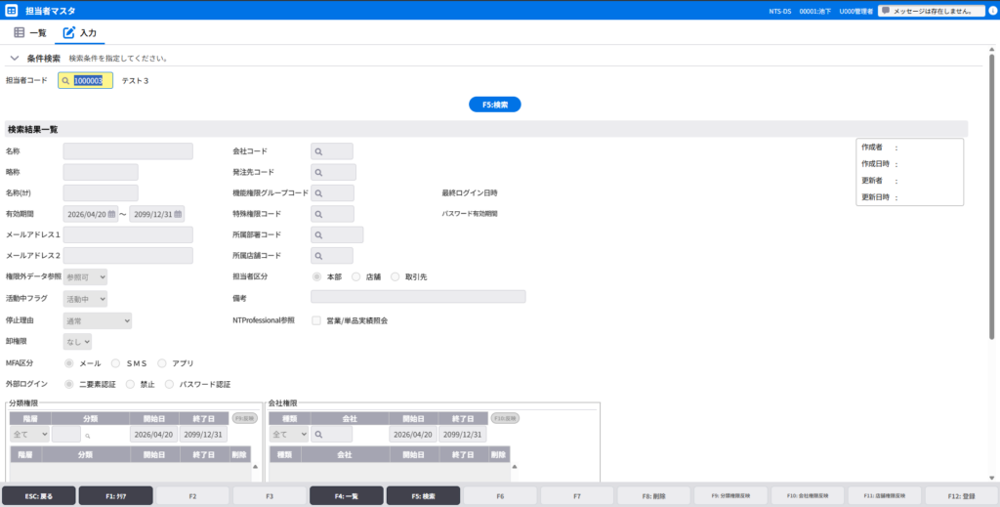1000x507 pixels.
Task: Click the blue F5:検索 button
Action: (x=495, y=105)
